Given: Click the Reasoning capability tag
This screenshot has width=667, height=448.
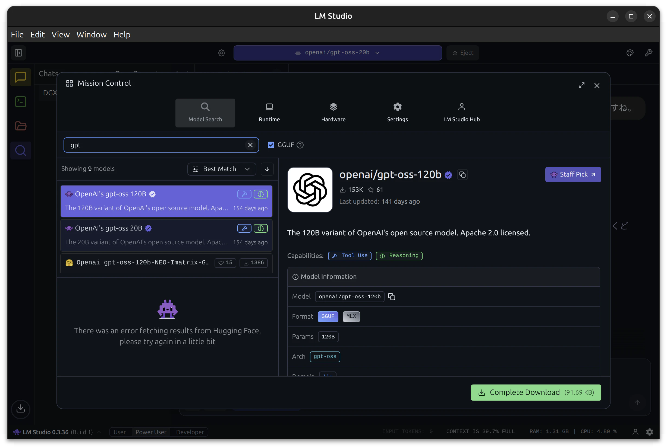Looking at the screenshot, I should [399, 256].
